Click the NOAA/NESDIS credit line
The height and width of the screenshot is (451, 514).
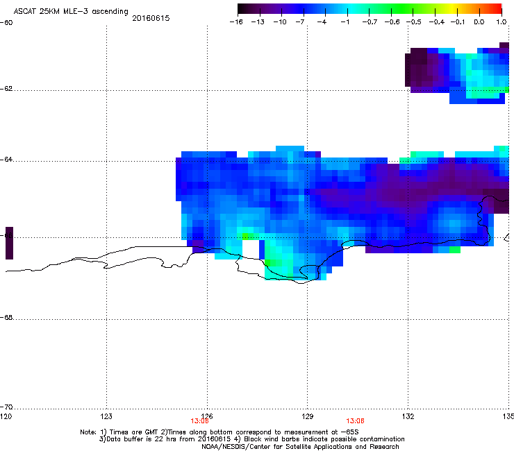[300, 447]
